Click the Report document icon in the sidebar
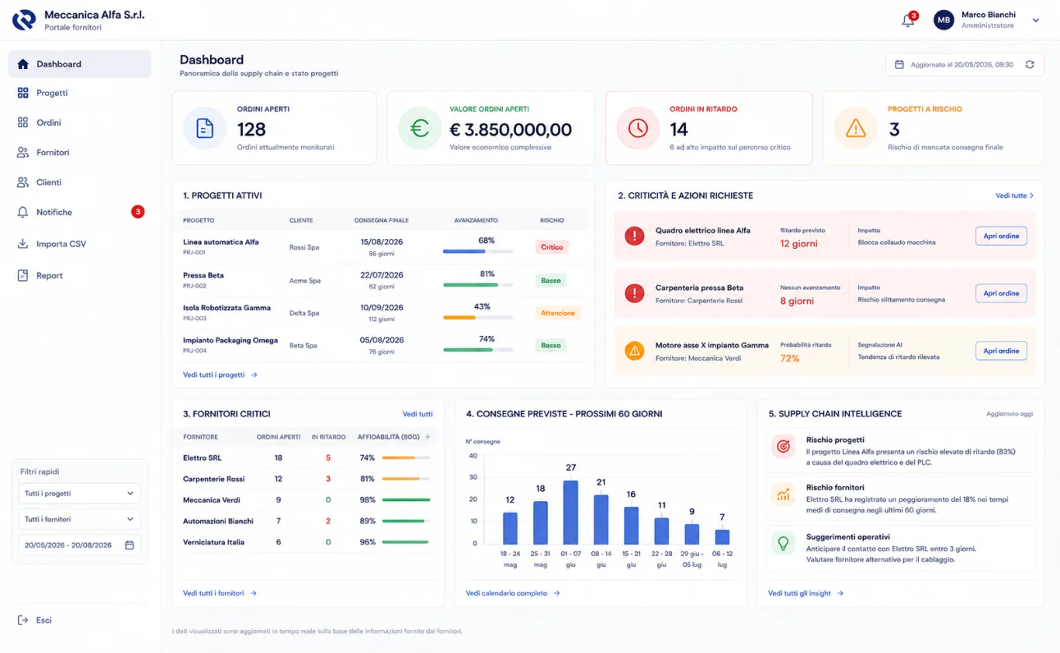 click(x=23, y=275)
